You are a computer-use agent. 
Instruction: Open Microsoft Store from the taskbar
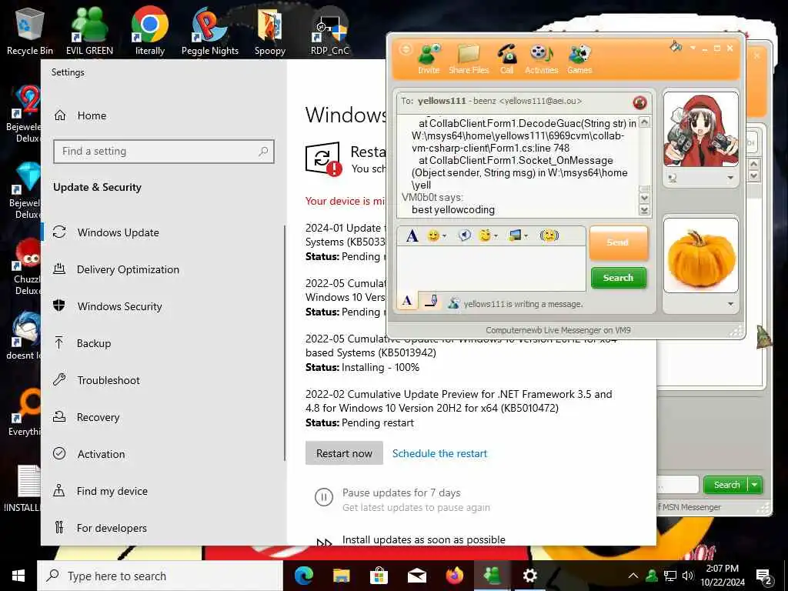pyautogui.click(x=379, y=576)
